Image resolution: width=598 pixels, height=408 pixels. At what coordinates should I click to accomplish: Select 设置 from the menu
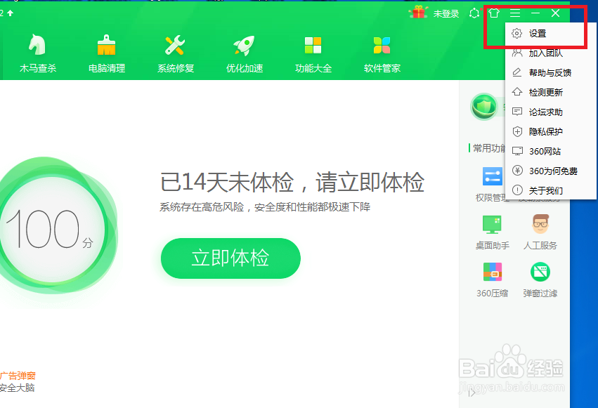[x=551, y=33]
